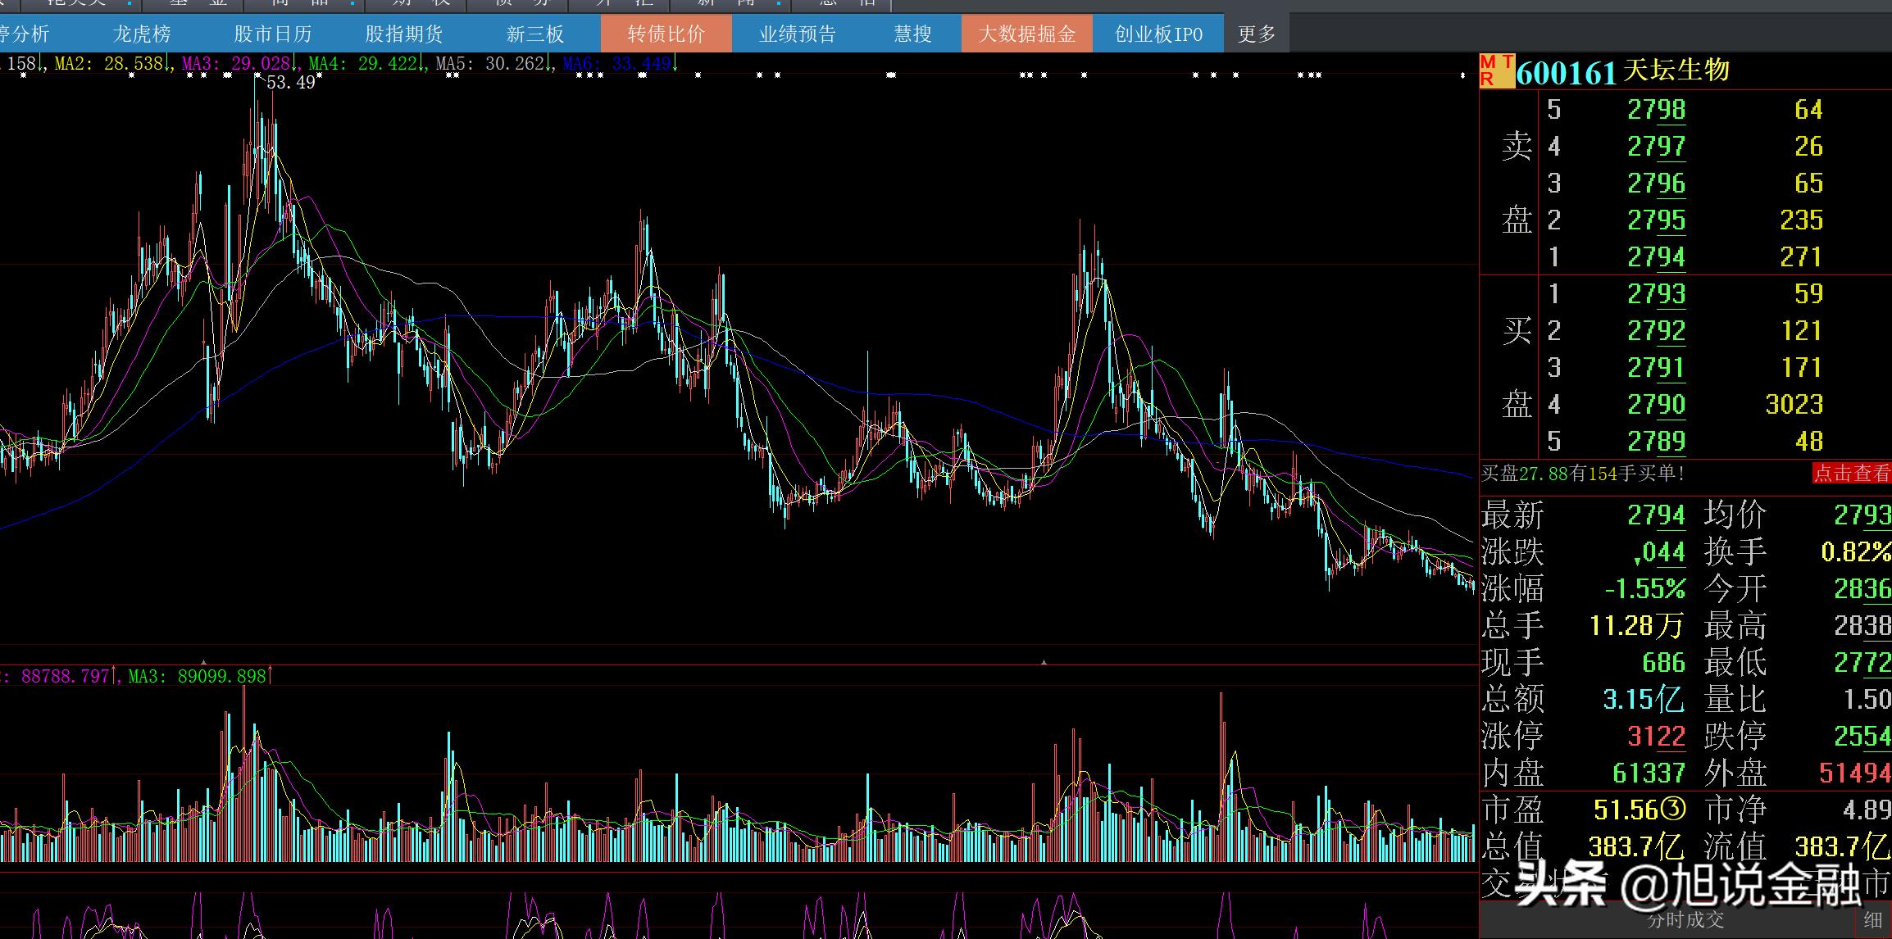This screenshot has width=1892, height=939.
Task: Select the 股指期货 tab
Action: click(403, 34)
